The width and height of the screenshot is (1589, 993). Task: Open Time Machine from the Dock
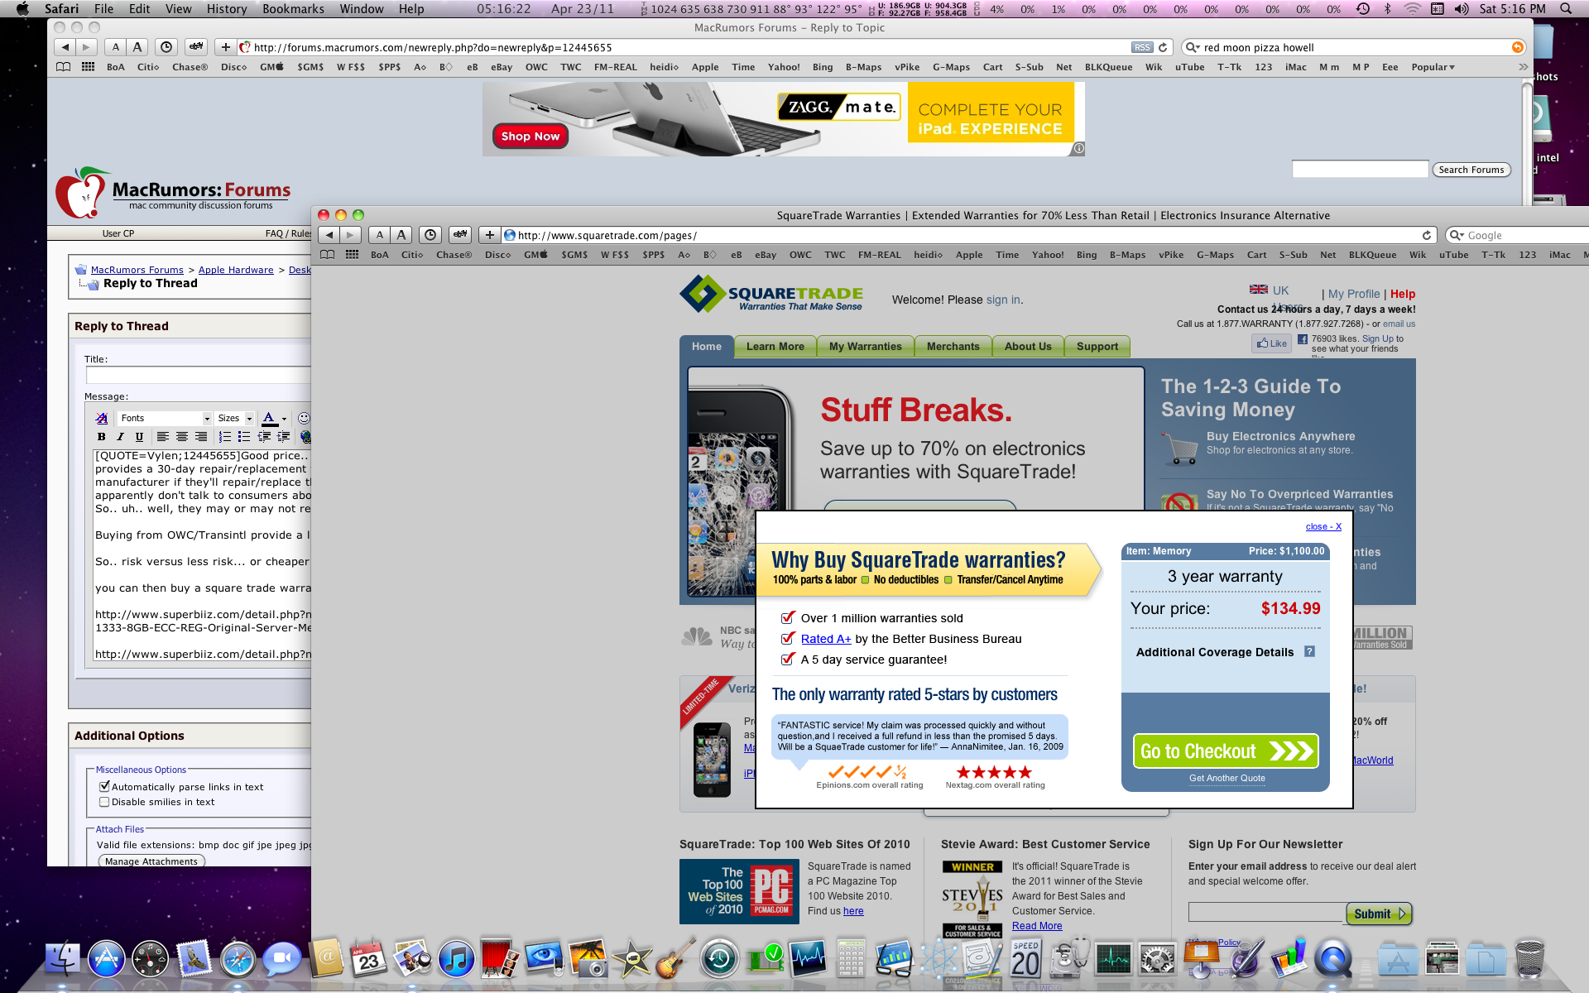[719, 960]
